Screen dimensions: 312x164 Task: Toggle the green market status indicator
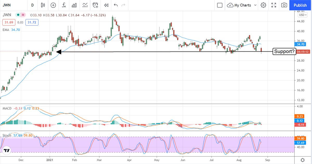click(x=18, y=15)
